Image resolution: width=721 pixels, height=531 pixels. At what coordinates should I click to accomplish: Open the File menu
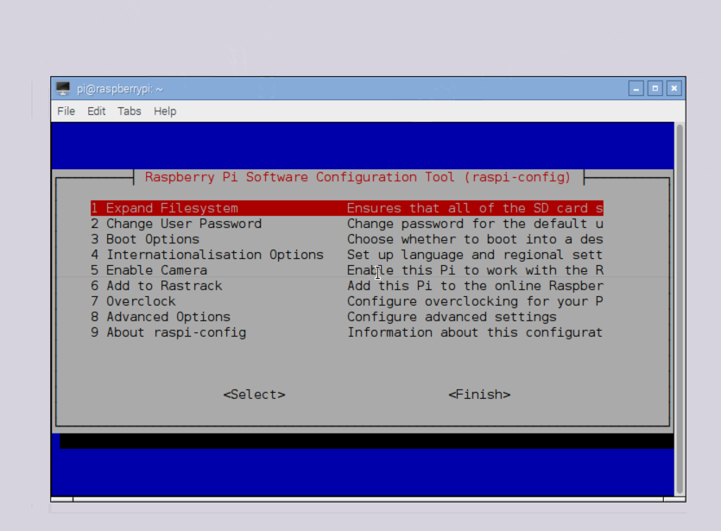(x=66, y=111)
